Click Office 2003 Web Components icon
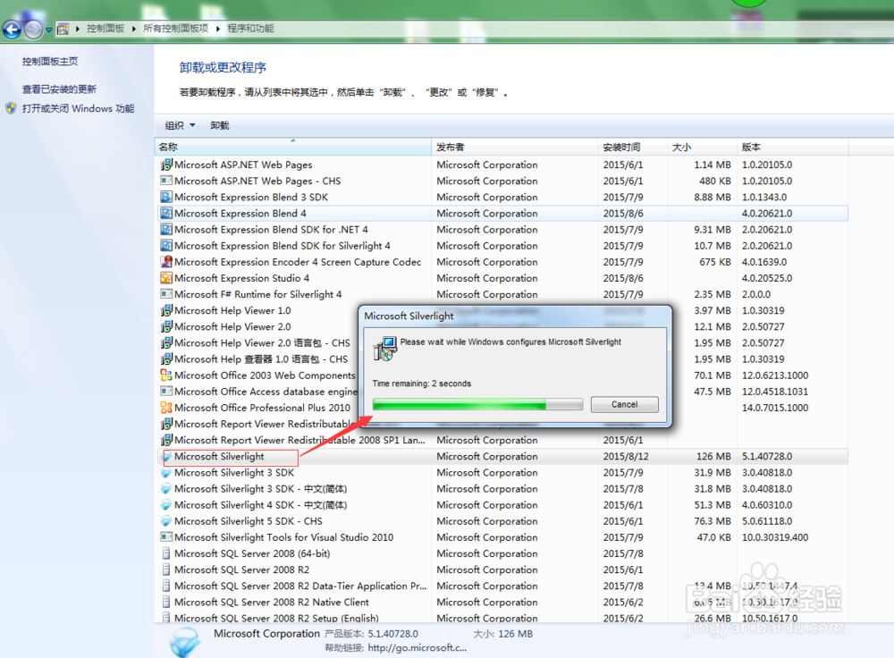The width and height of the screenshot is (894, 658). click(x=166, y=375)
